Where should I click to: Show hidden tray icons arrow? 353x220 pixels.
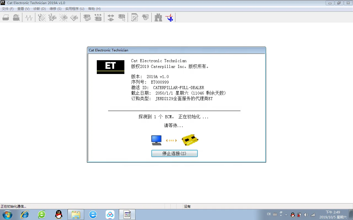click(x=286, y=215)
